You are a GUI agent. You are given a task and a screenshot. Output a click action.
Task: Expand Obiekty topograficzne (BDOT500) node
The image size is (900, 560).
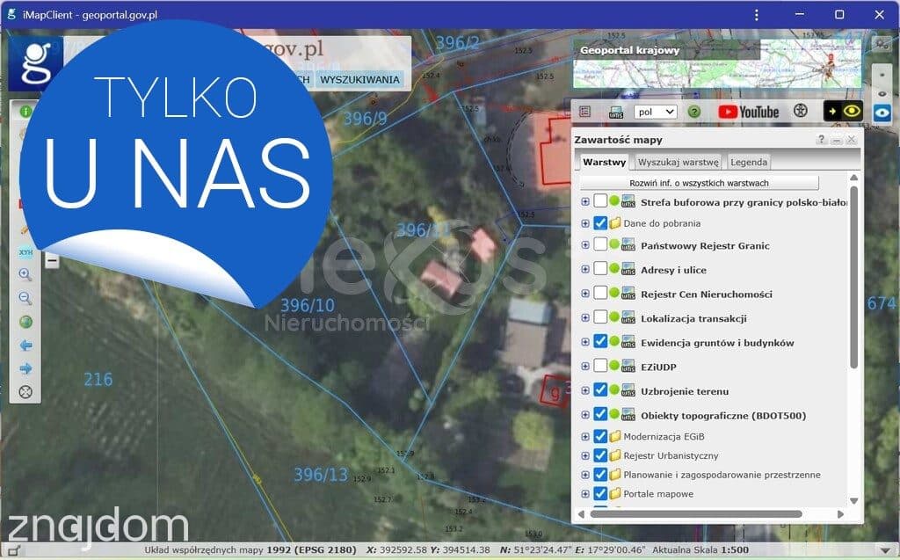[584, 415]
